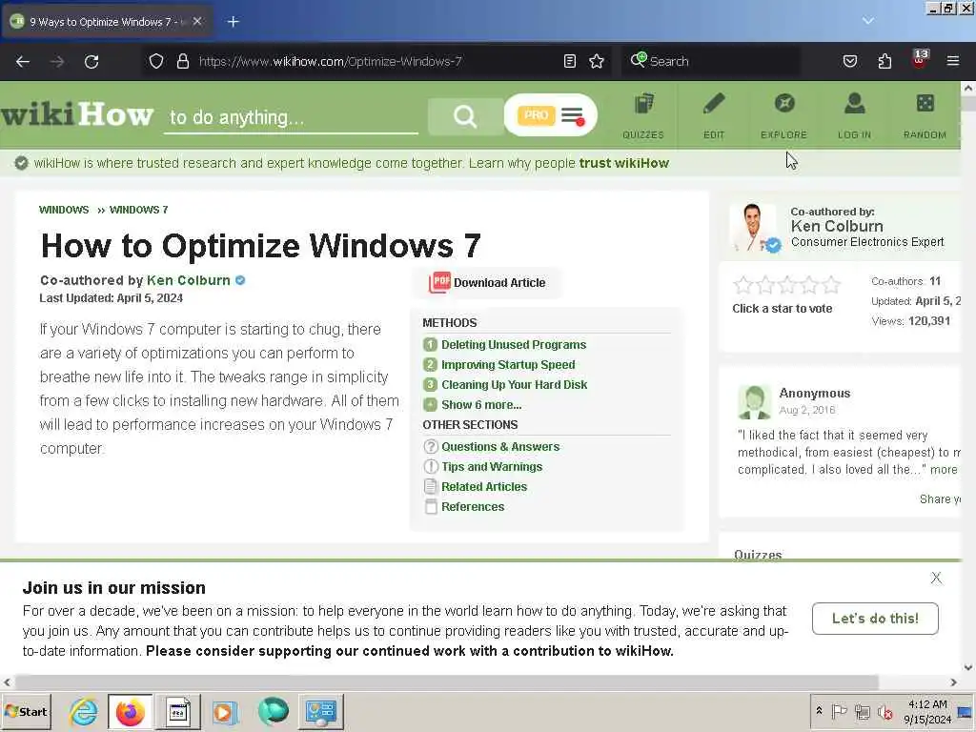Expand 'Show 6 more...' methods
This screenshot has width=976, height=732.
pos(481,404)
